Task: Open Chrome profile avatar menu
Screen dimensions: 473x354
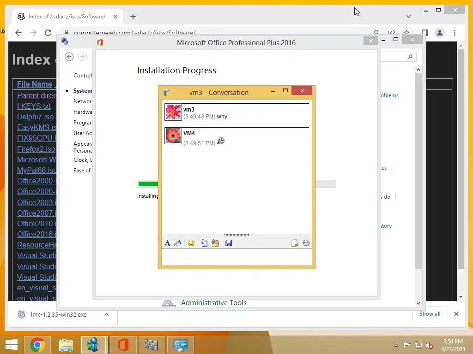Action: tap(440, 33)
